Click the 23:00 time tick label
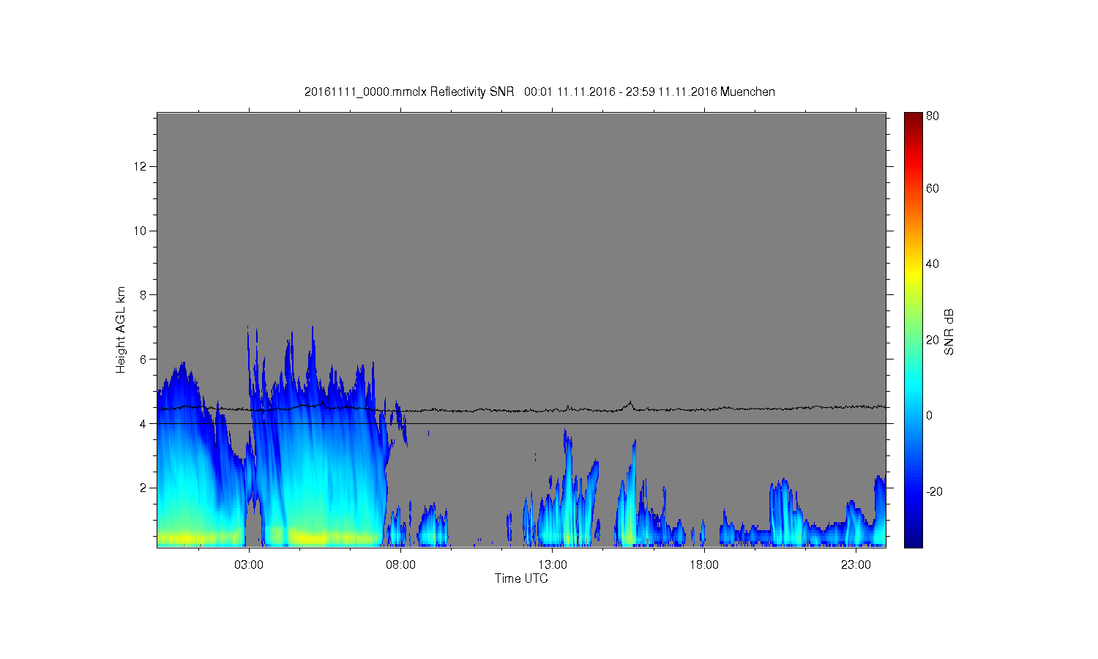The width and height of the screenshot is (1098, 659). [856, 565]
